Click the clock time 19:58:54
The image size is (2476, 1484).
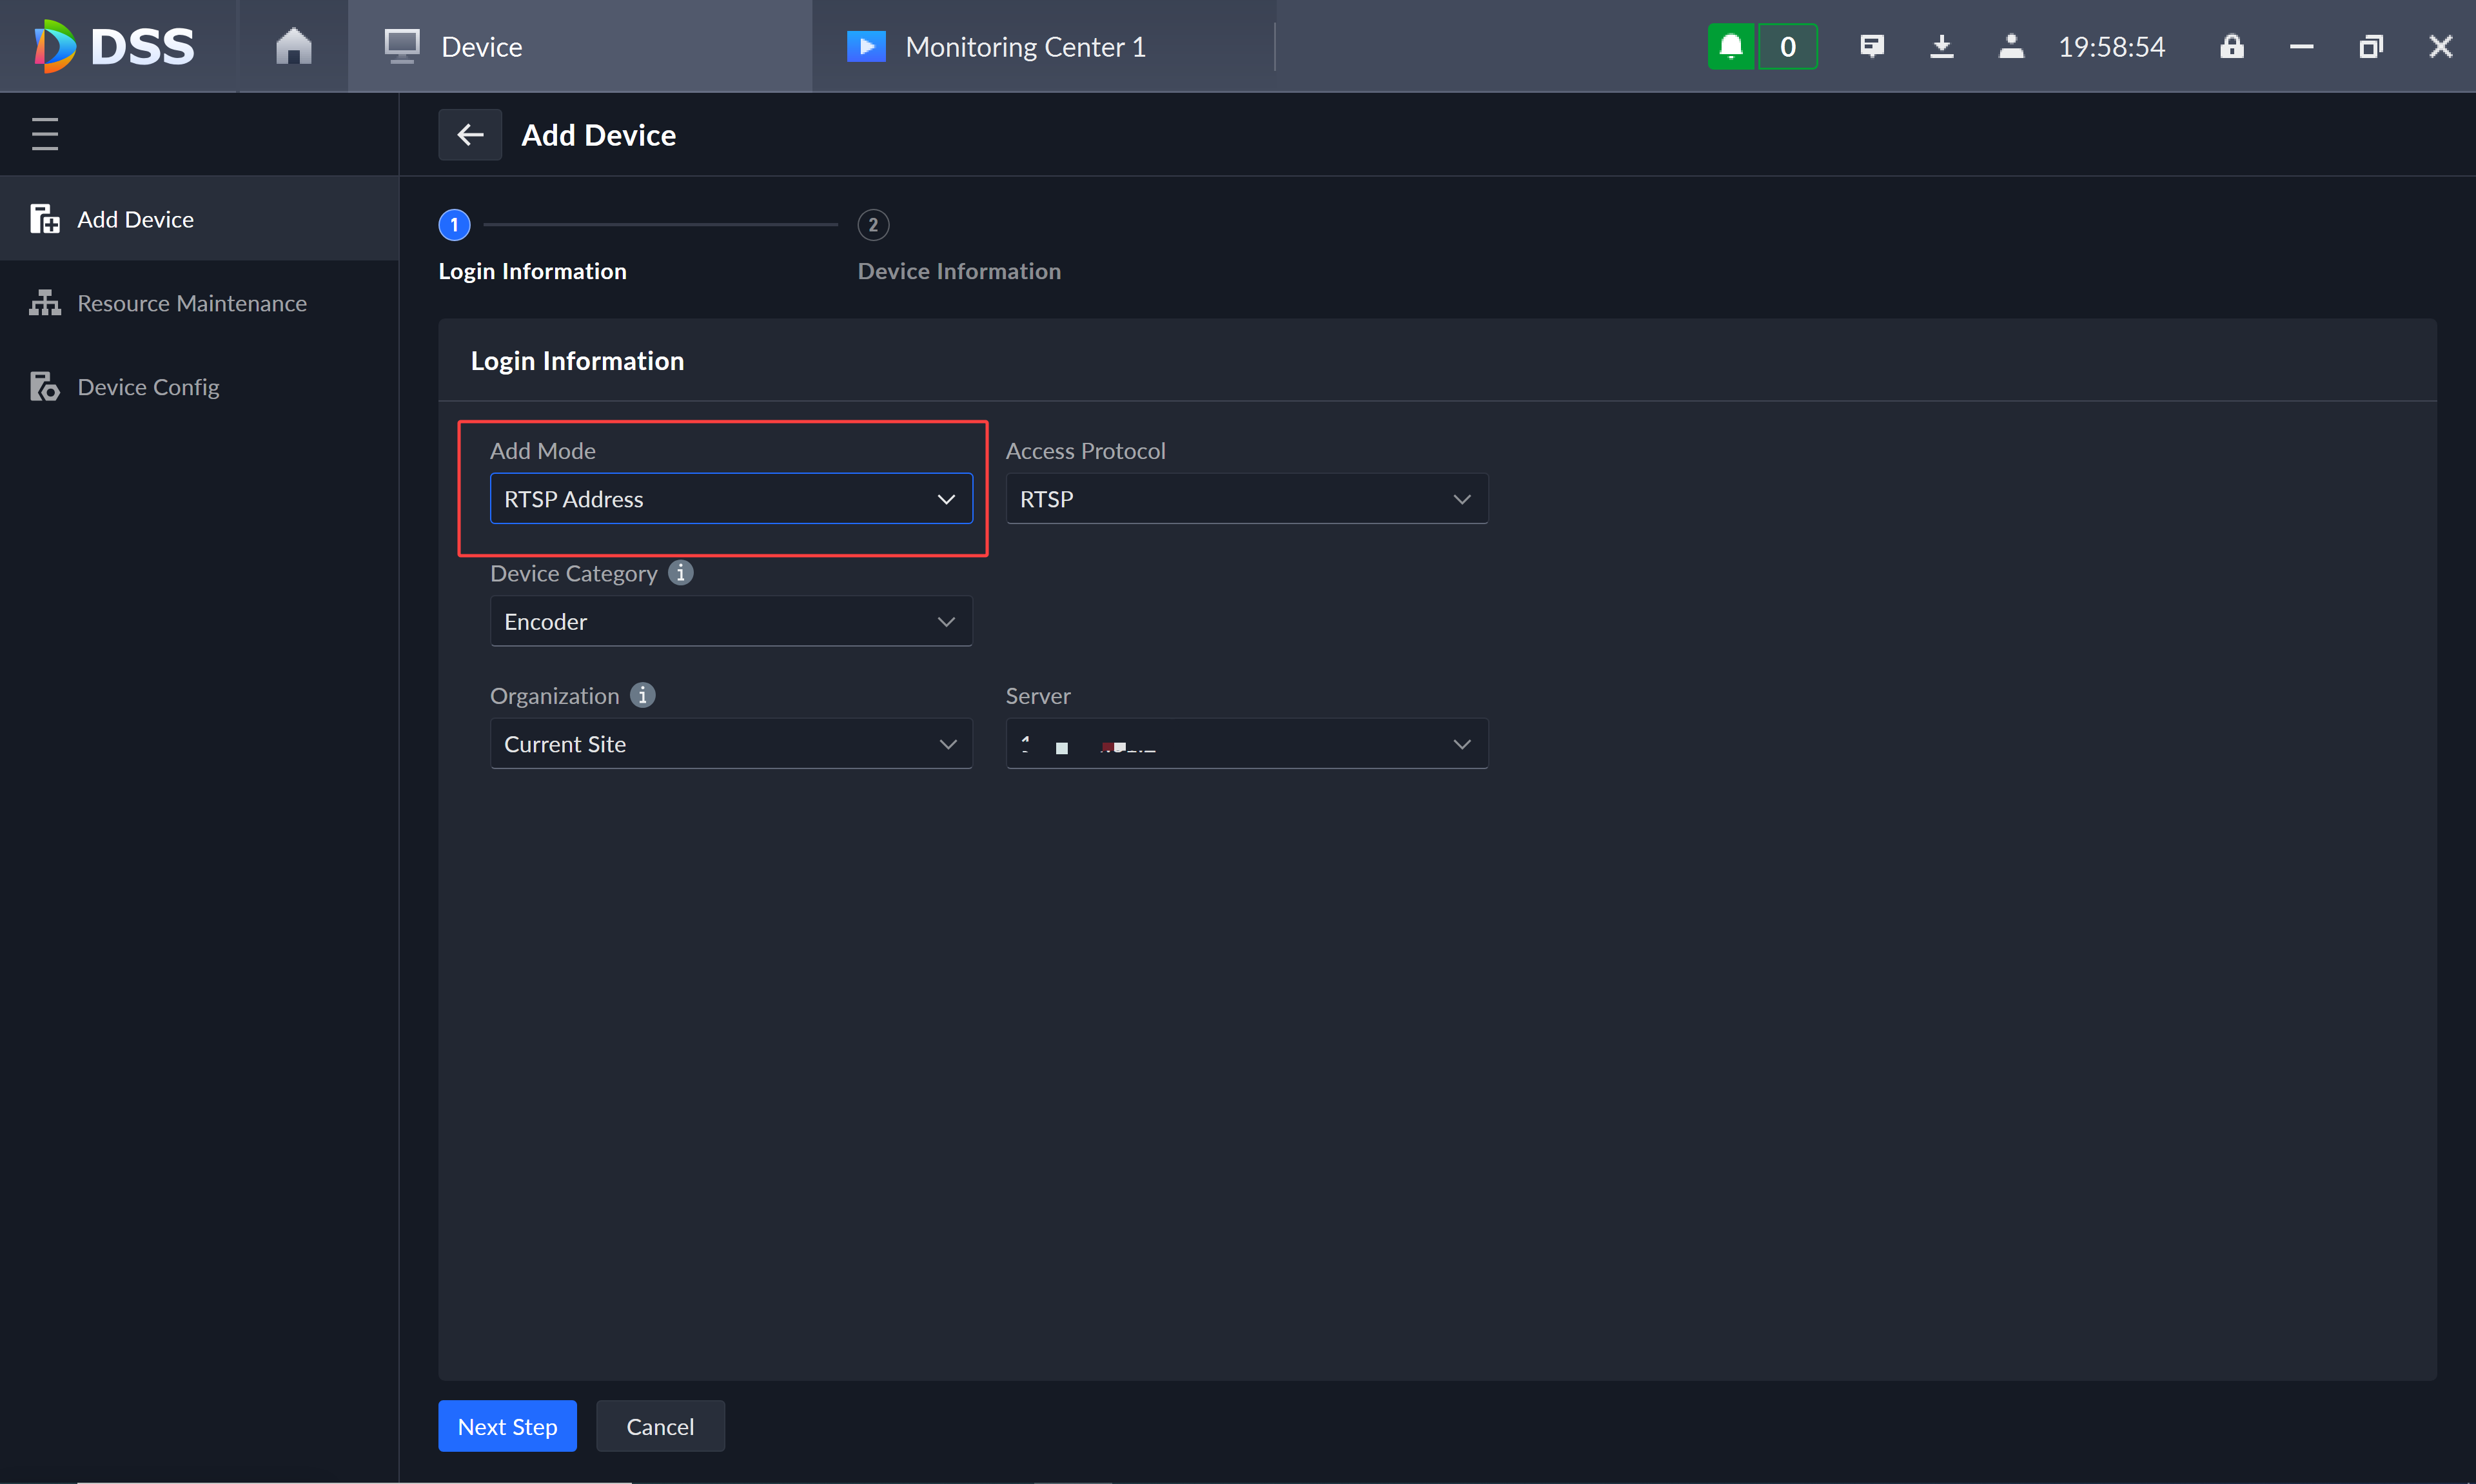coord(2111,46)
